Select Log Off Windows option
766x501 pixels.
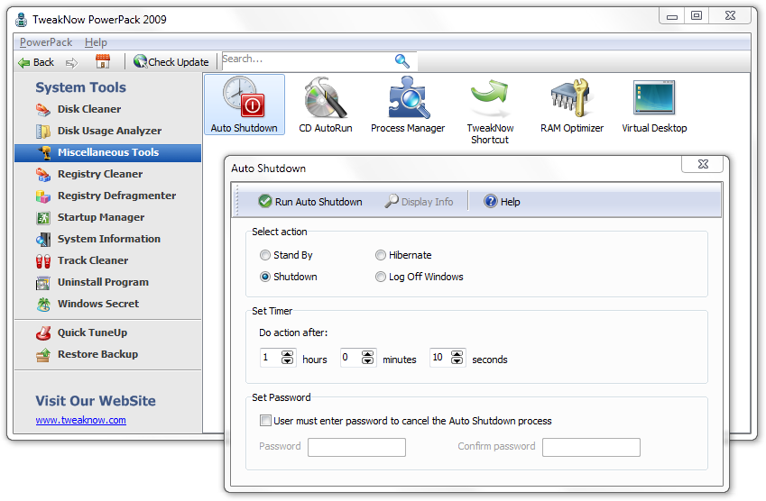click(x=381, y=277)
